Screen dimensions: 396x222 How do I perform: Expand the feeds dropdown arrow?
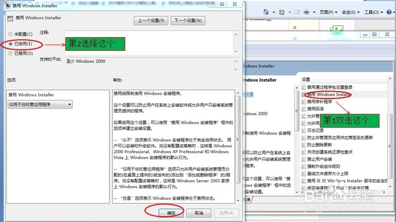coord(290,12)
